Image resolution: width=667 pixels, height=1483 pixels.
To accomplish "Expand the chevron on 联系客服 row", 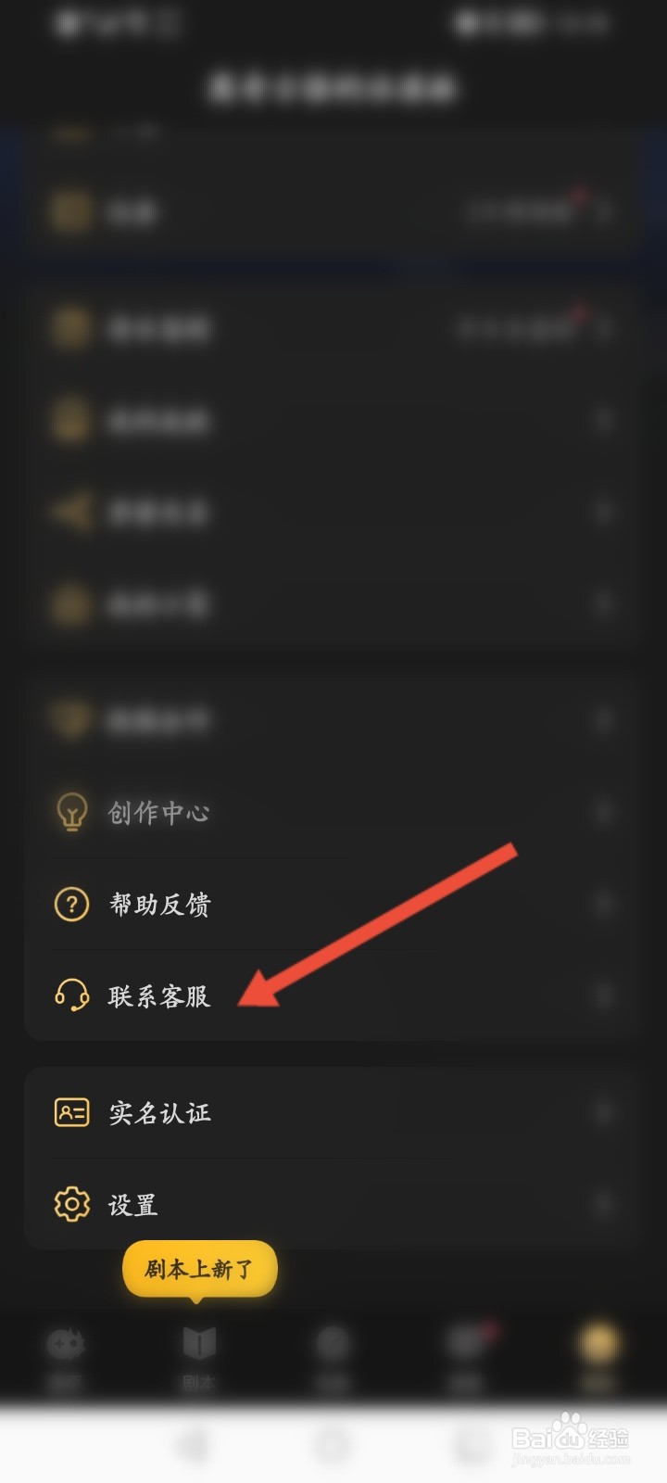I will (603, 996).
